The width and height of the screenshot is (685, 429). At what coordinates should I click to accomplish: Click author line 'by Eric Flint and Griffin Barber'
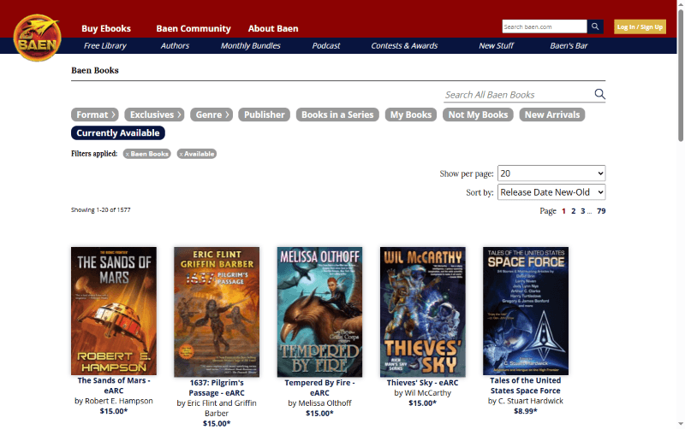click(x=217, y=408)
